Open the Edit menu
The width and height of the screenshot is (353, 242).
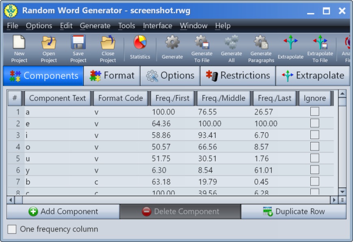[x=66, y=26]
